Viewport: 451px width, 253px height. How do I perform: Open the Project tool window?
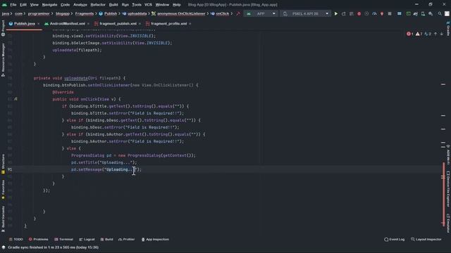pos(3,28)
